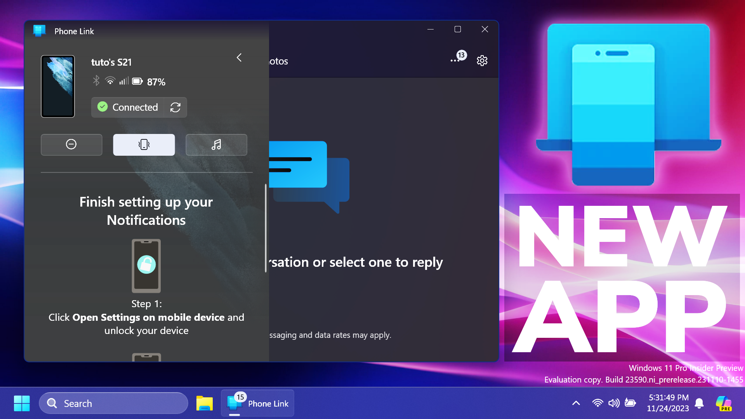745x419 pixels.
Task: Open Phone Link settings gear
Action: click(482, 61)
